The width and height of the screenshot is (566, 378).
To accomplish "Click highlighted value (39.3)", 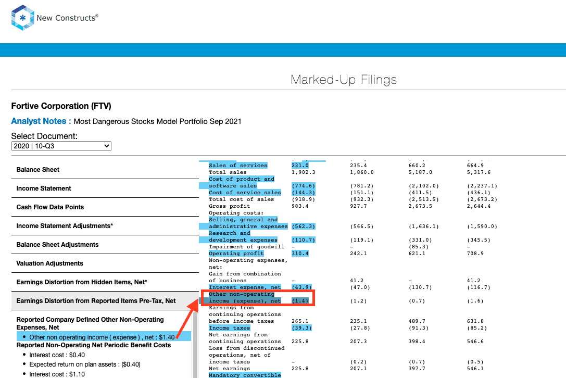I will pyautogui.click(x=301, y=328).
